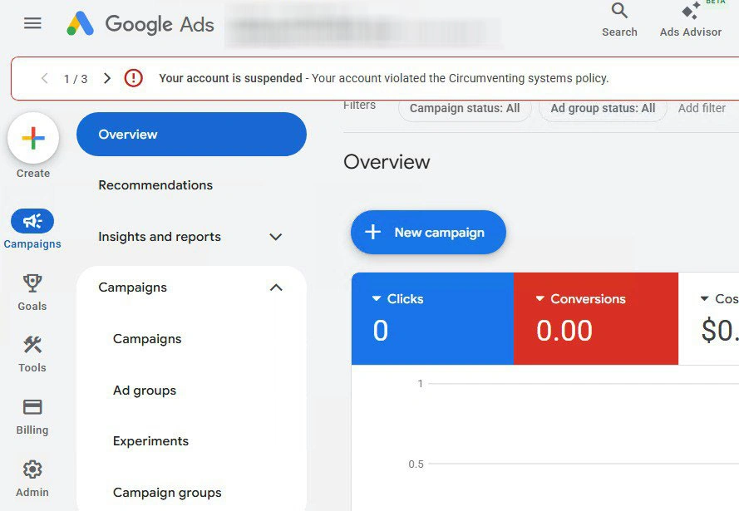Open the hamburger main menu
The height and width of the screenshot is (511, 739).
[32, 23]
